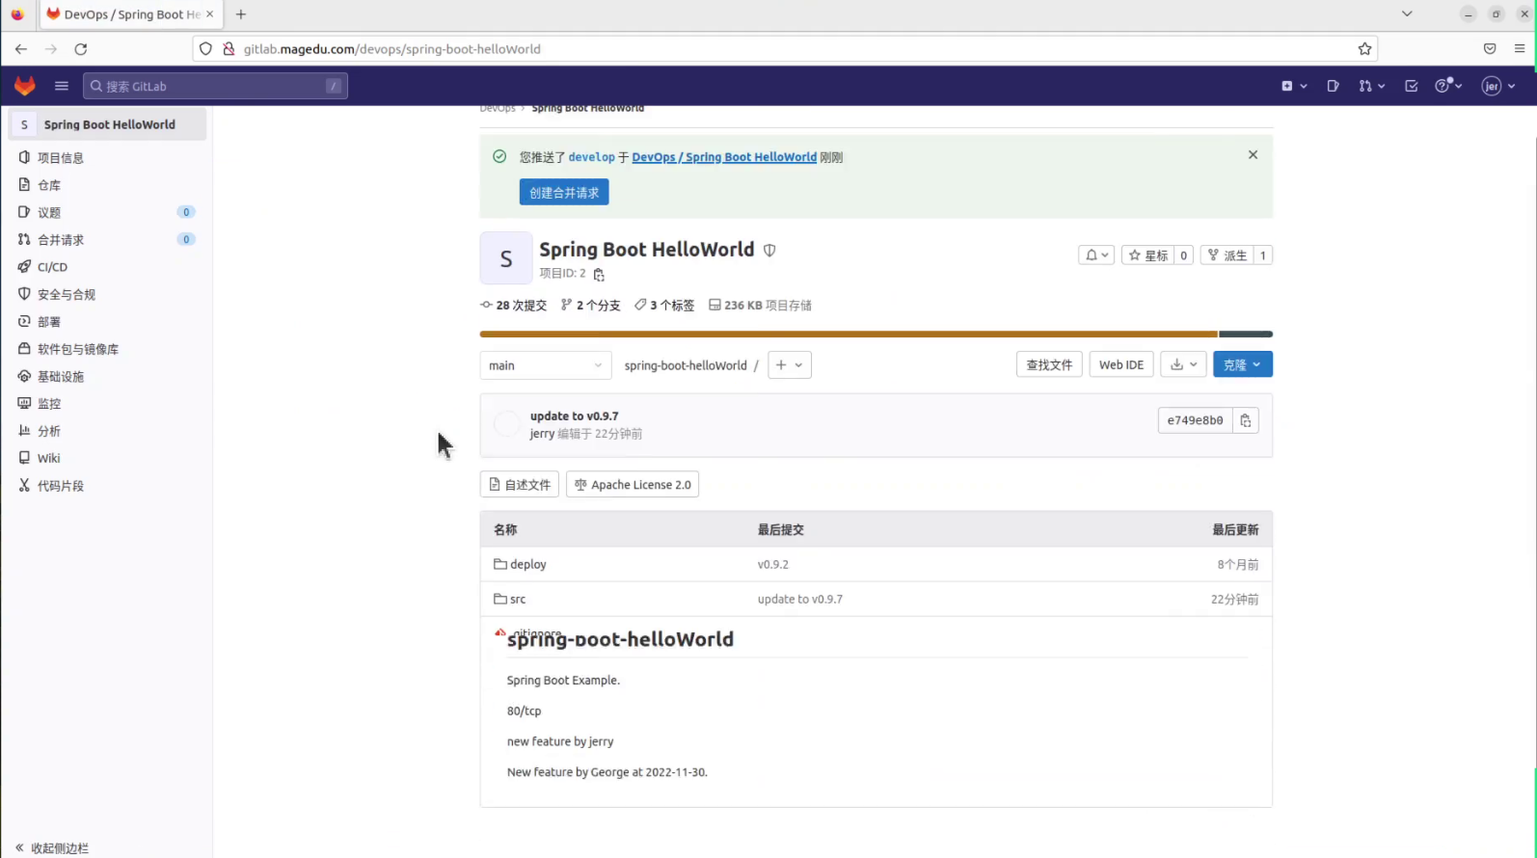Click 创建合并请求 button
Screen dimensions: 1537x858
coord(564,192)
